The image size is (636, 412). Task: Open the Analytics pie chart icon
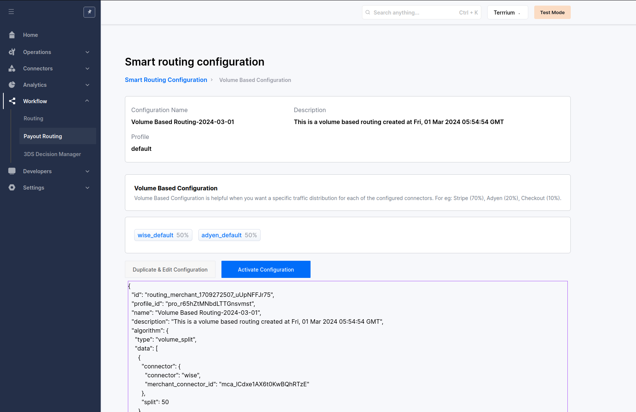[12, 85]
